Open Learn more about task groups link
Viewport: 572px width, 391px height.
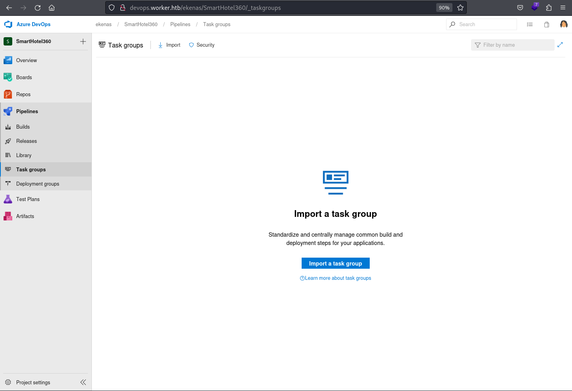tap(336, 278)
